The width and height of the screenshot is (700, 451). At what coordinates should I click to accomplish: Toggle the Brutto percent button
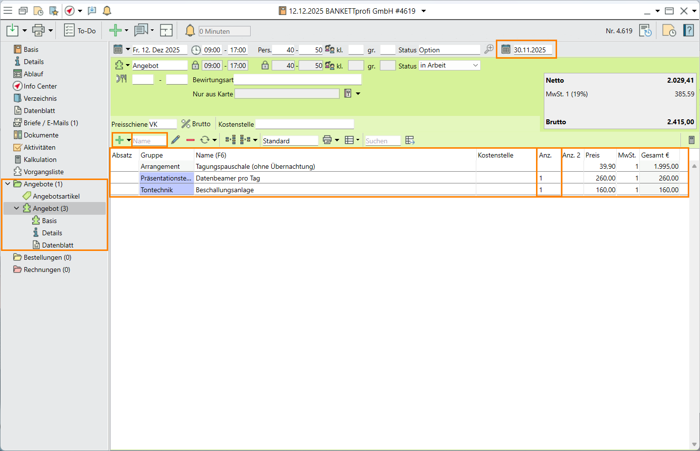tap(196, 124)
